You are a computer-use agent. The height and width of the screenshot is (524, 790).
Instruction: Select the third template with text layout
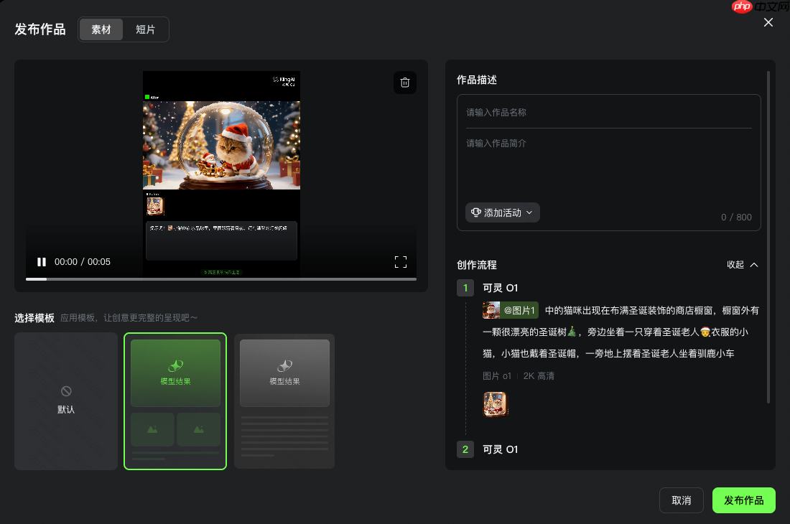(284, 401)
